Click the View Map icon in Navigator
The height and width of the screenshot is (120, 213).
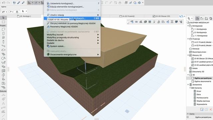(x=202, y=18)
